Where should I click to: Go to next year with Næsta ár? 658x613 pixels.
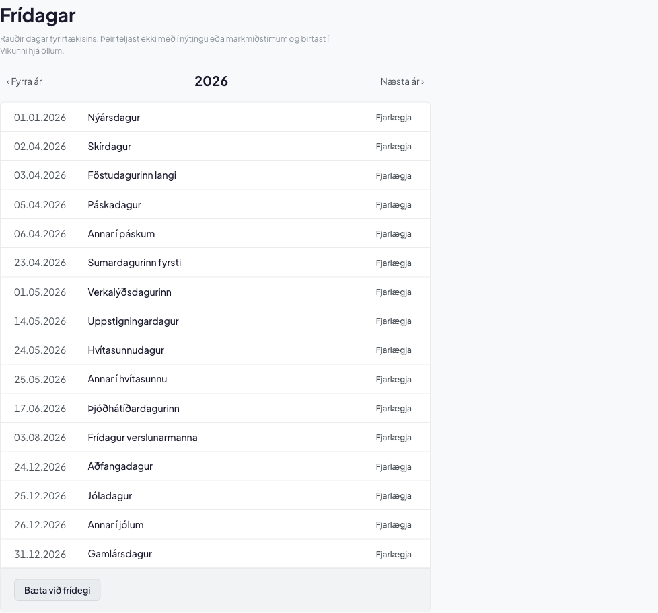click(402, 81)
